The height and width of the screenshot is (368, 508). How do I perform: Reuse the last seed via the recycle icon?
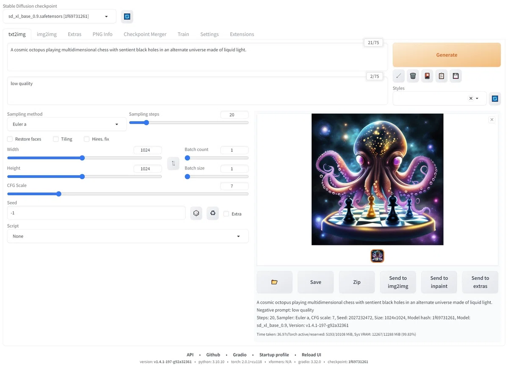click(213, 213)
